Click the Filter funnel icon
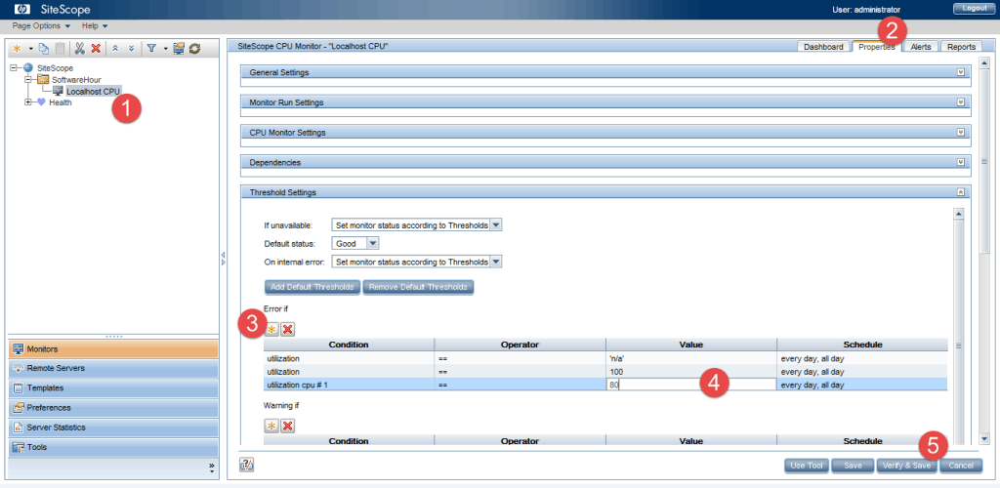 (151, 49)
